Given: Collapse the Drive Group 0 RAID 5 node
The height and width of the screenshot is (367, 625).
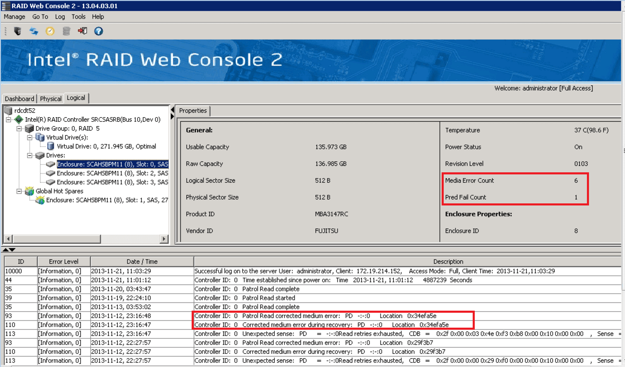Looking at the screenshot, I should pyautogui.click(x=19, y=128).
